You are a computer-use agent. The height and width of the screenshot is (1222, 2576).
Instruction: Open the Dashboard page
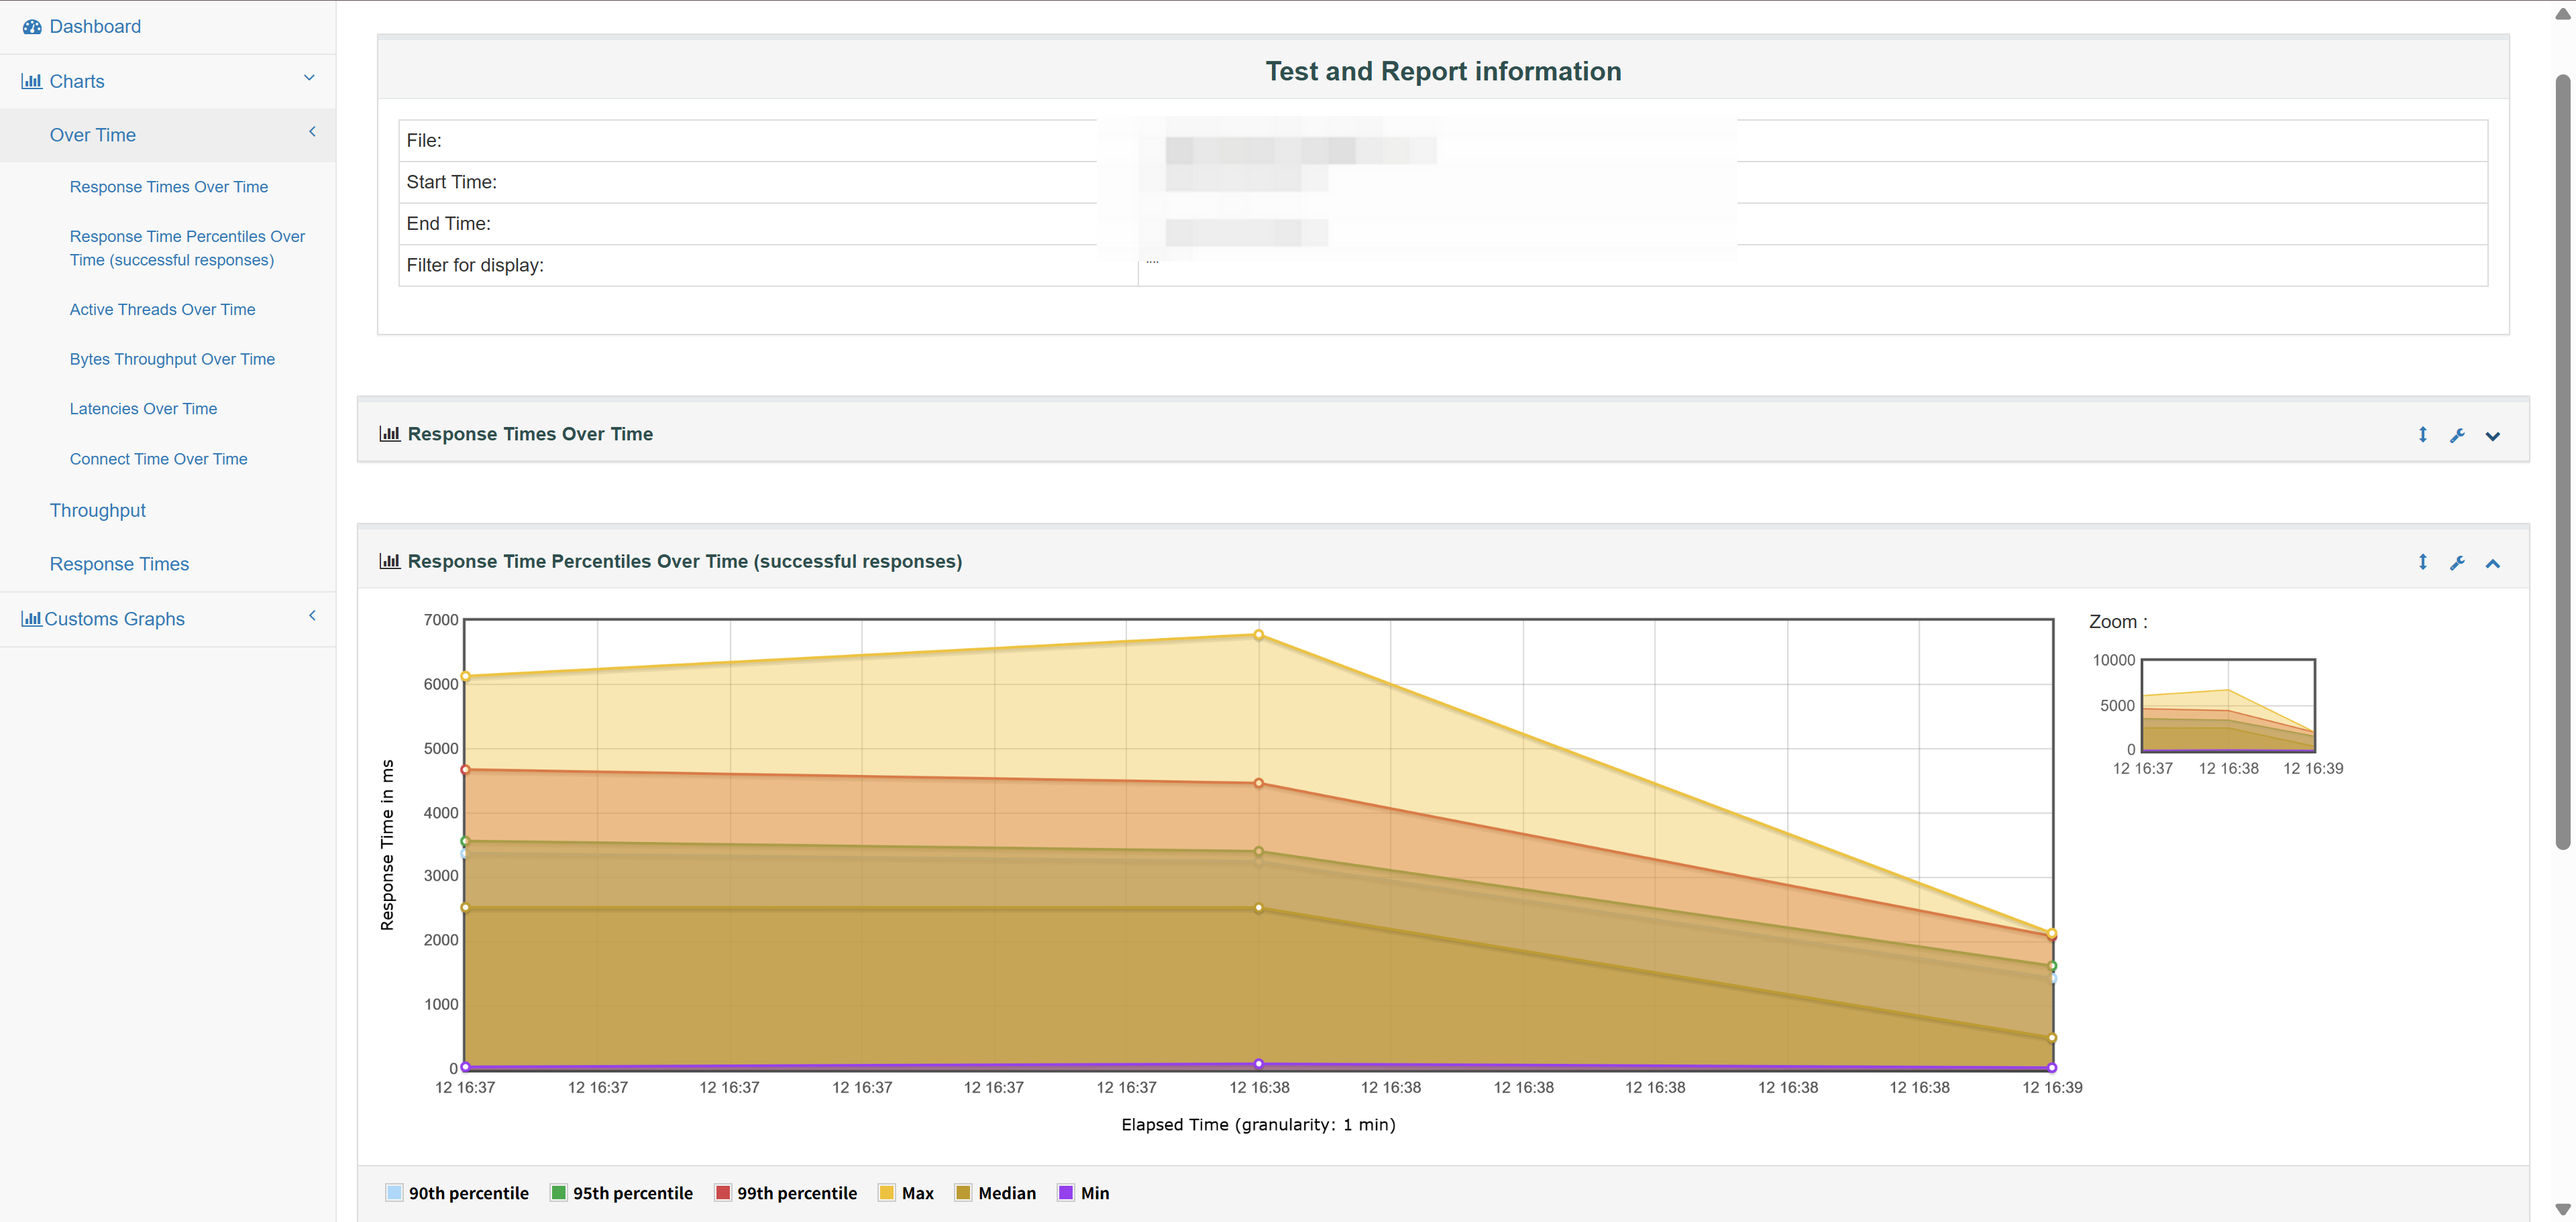coord(95,27)
